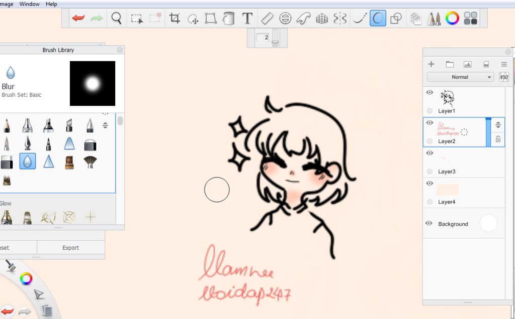Click the Quick Transform selection icon

tap(155, 18)
